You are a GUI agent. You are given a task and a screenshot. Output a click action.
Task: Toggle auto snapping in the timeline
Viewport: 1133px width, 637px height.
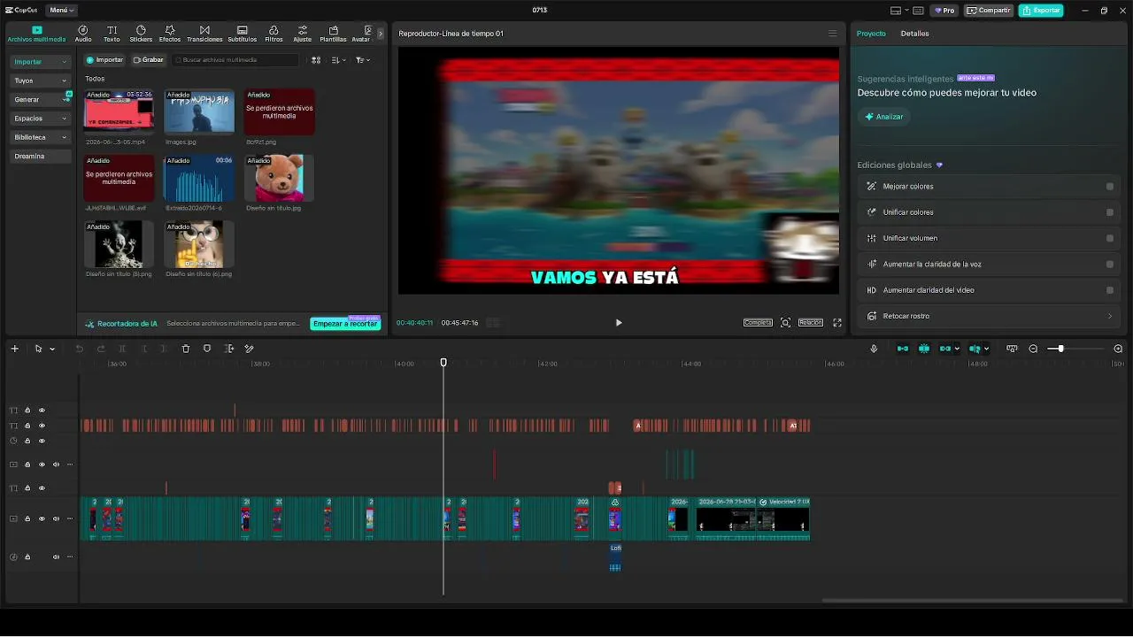click(x=924, y=349)
